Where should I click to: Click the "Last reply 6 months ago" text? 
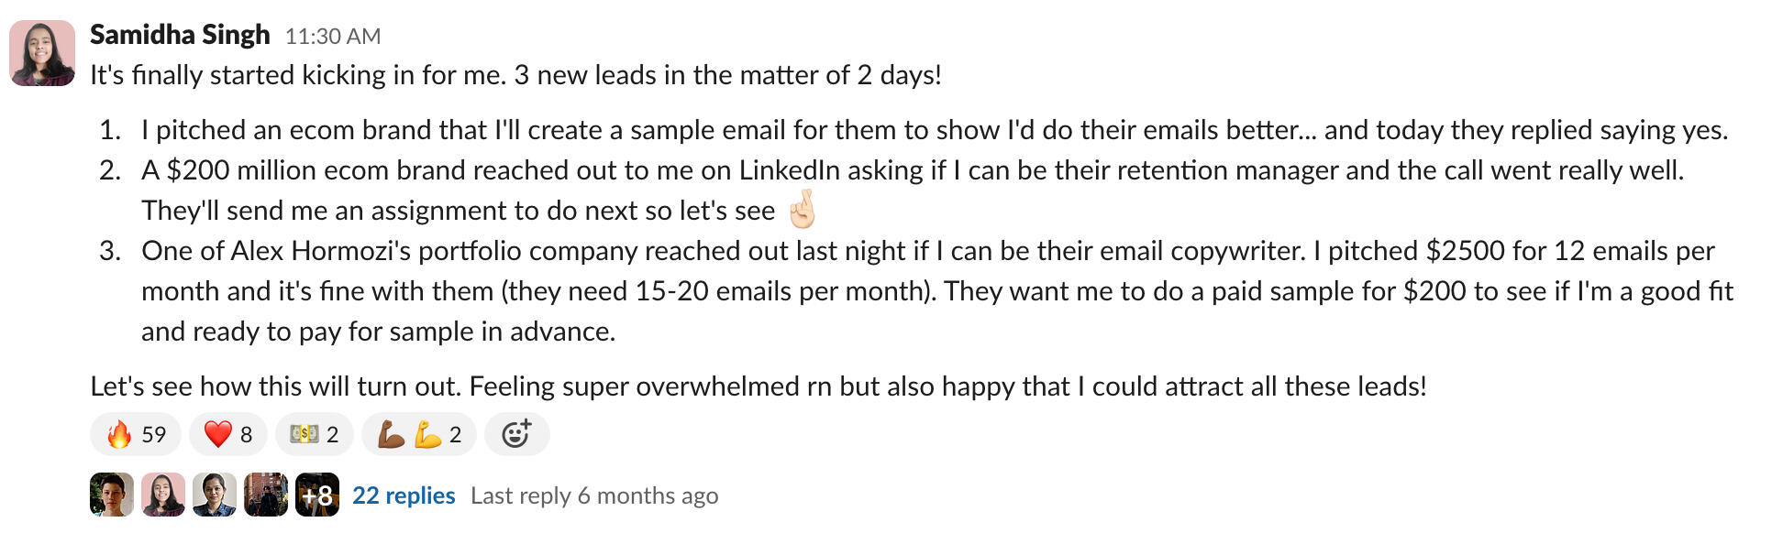pyautogui.click(x=594, y=495)
